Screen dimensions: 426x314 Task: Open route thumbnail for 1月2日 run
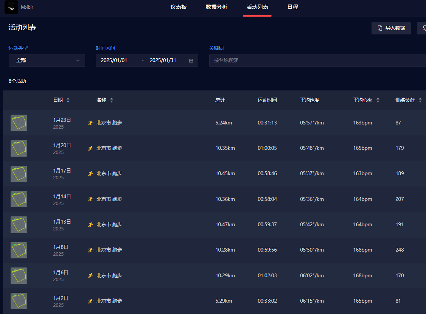coord(19,301)
